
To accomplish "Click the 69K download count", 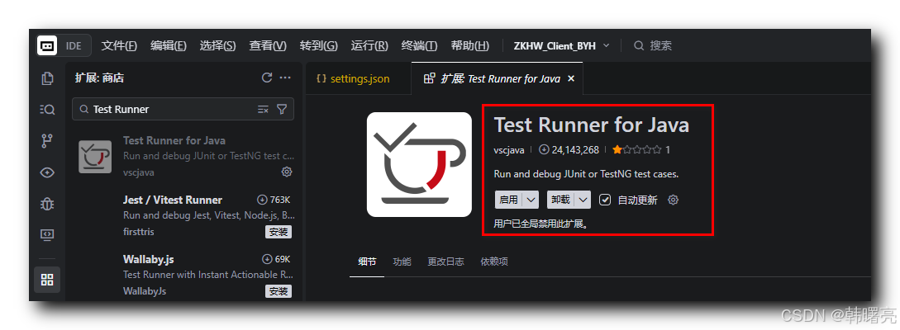I will (x=276, y=259).
